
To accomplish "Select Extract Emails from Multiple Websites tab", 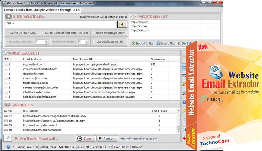I will (x=42, y=10).
